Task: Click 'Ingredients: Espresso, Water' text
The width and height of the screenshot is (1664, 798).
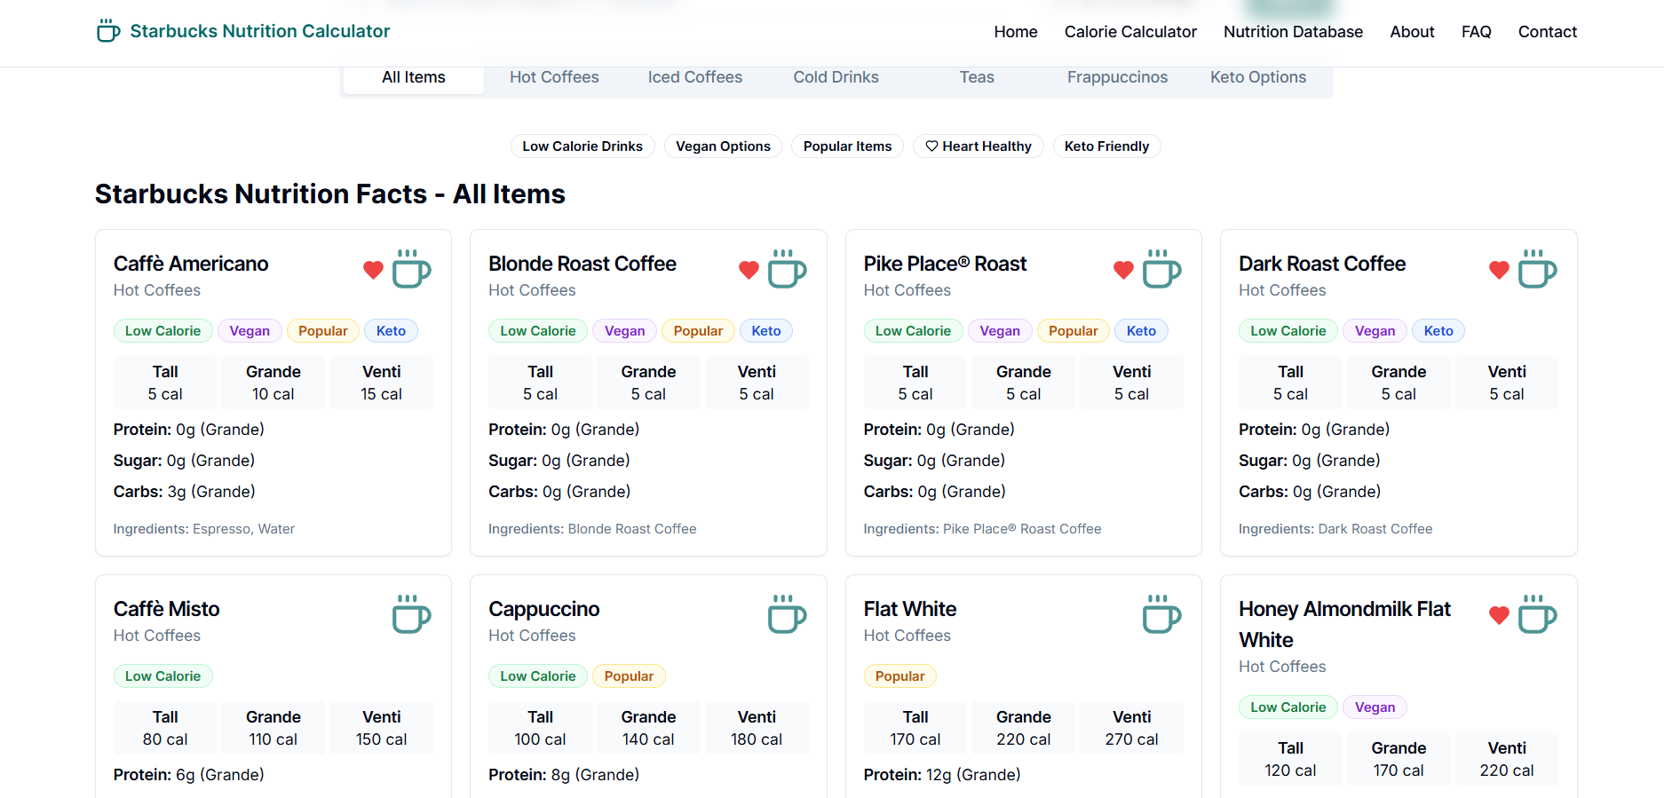Action: tap(204, 529)
